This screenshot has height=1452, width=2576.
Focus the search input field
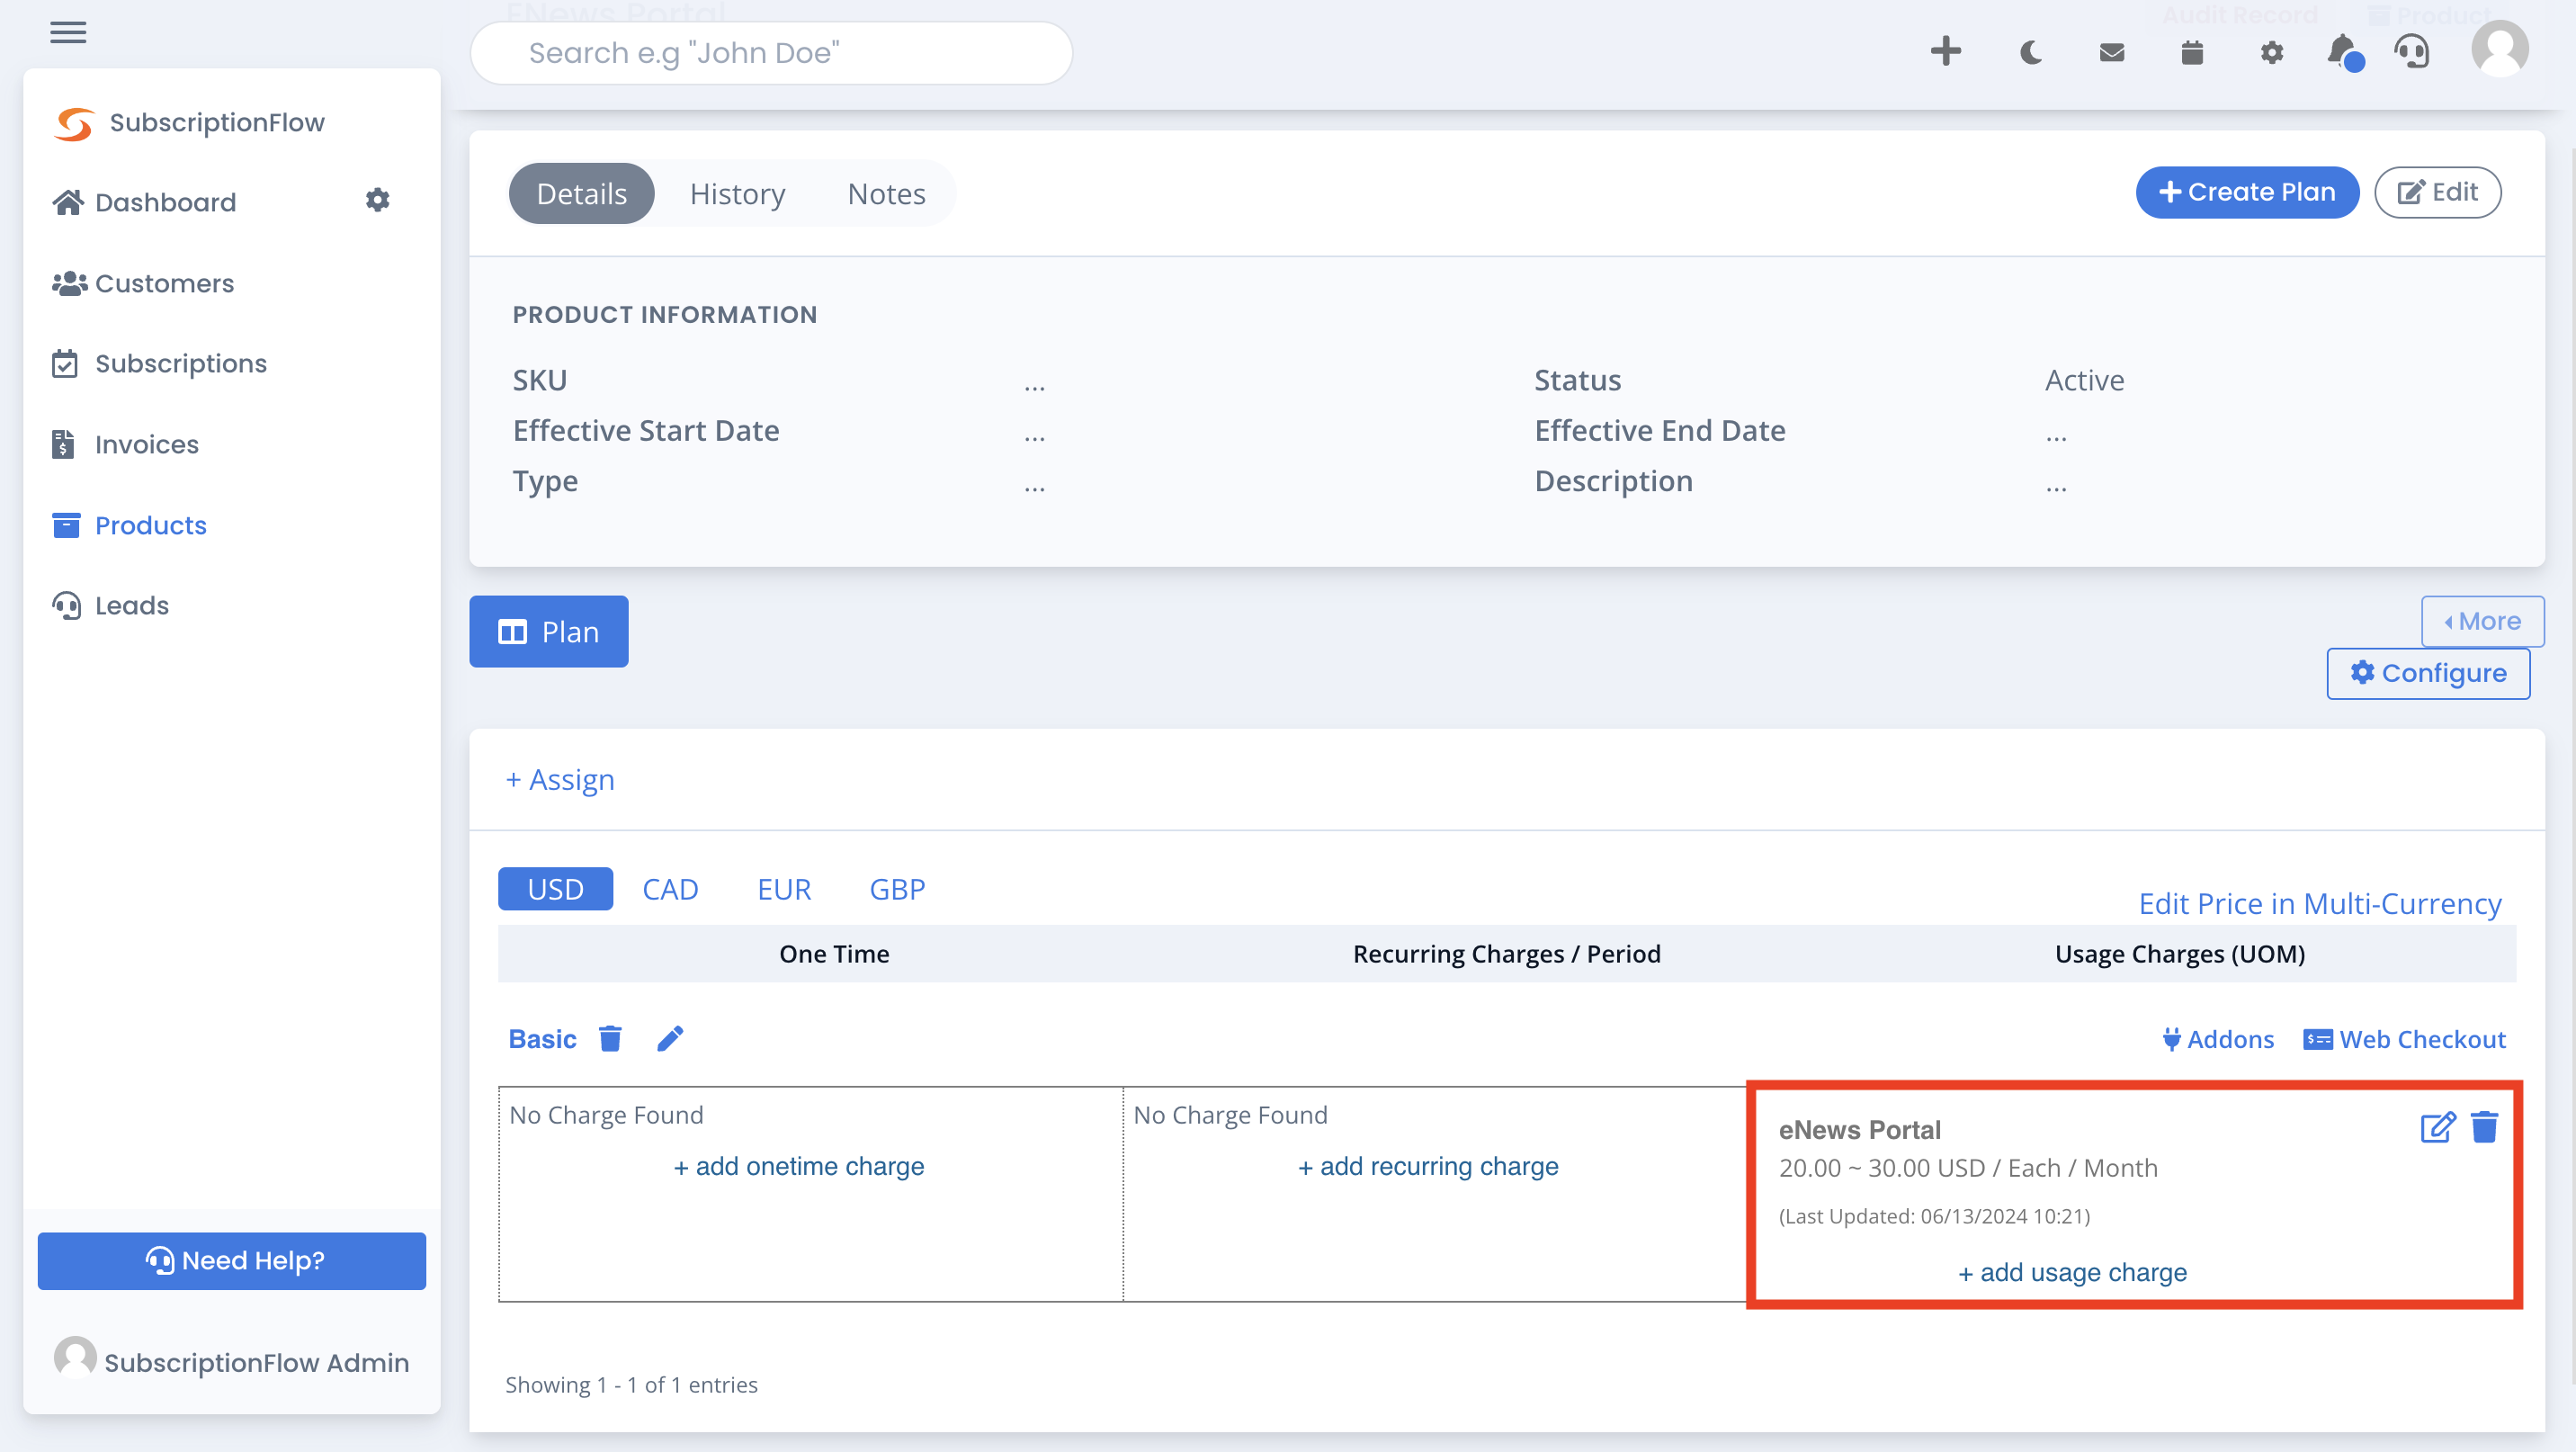pos(771,53)
